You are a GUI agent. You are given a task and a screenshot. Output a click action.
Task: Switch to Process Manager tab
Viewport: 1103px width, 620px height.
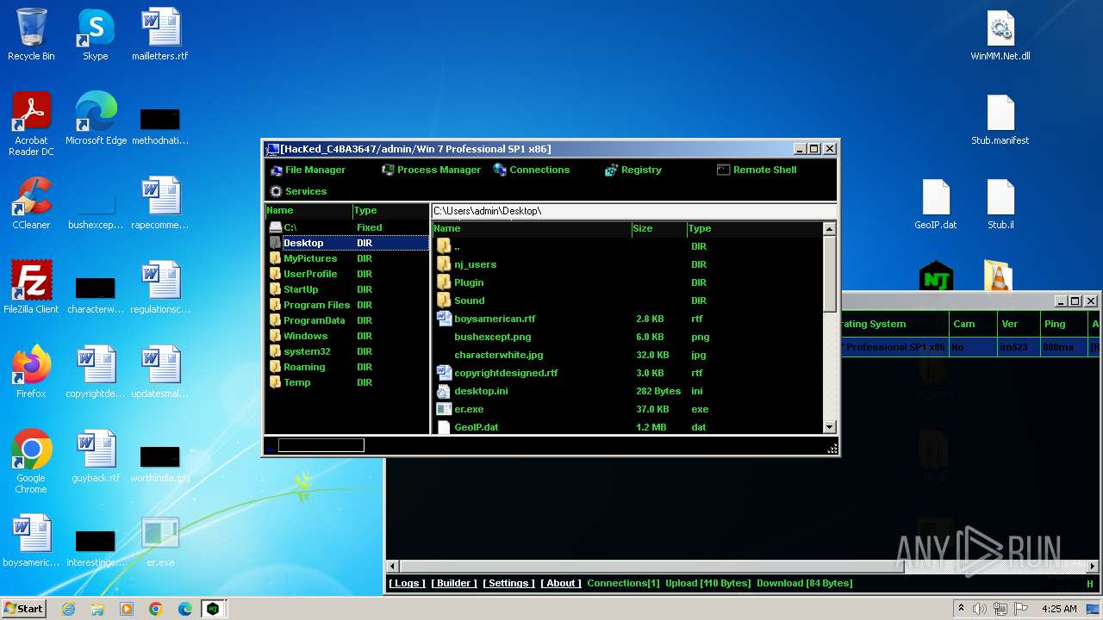431,170
